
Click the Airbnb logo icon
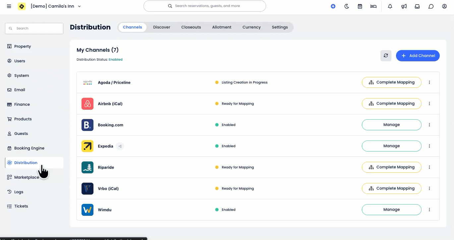(x=87, y=103)
